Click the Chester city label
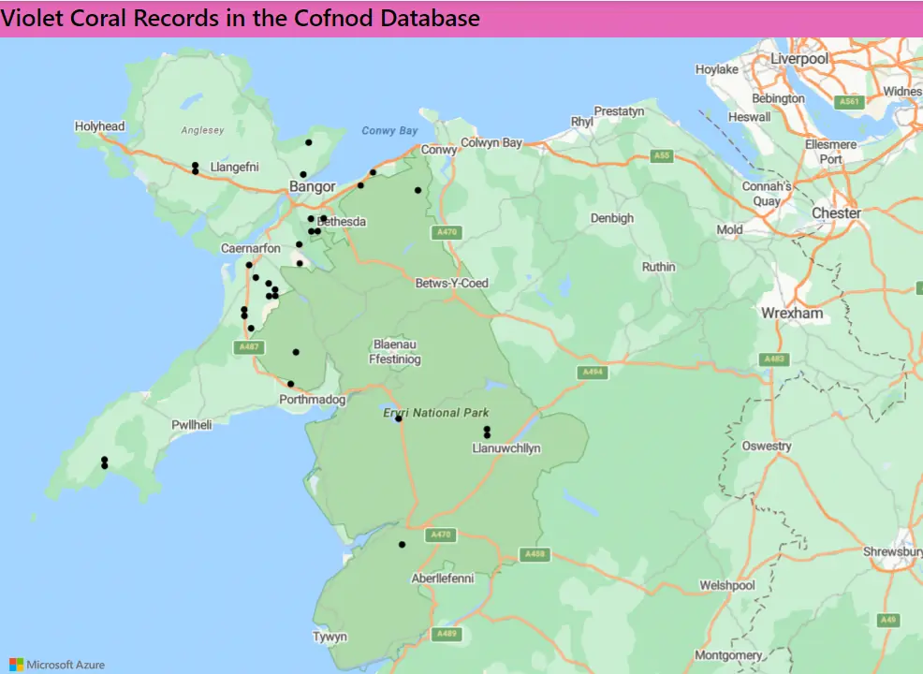The height and width of the screenshot is (674, 923). [836, 212]
